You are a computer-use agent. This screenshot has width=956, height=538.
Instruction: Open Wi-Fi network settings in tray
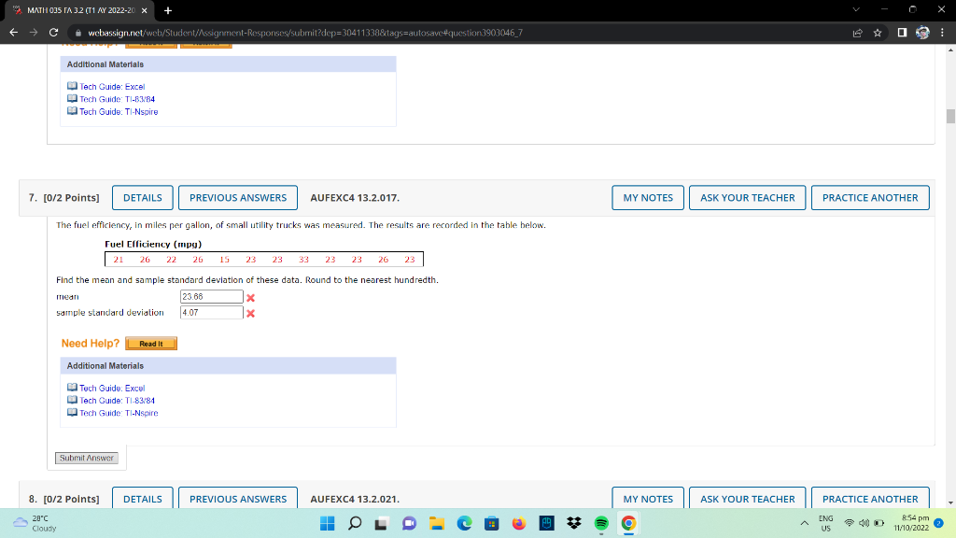pos(849,523)
